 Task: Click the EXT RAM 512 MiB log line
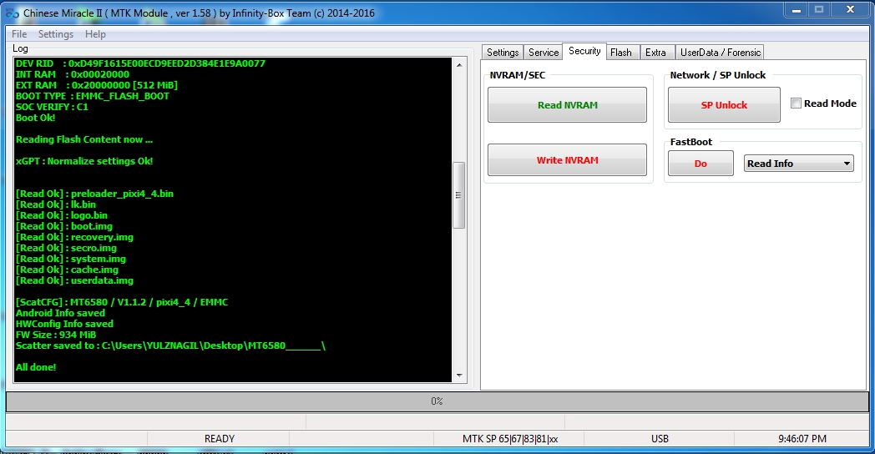(x=97, y=85)
